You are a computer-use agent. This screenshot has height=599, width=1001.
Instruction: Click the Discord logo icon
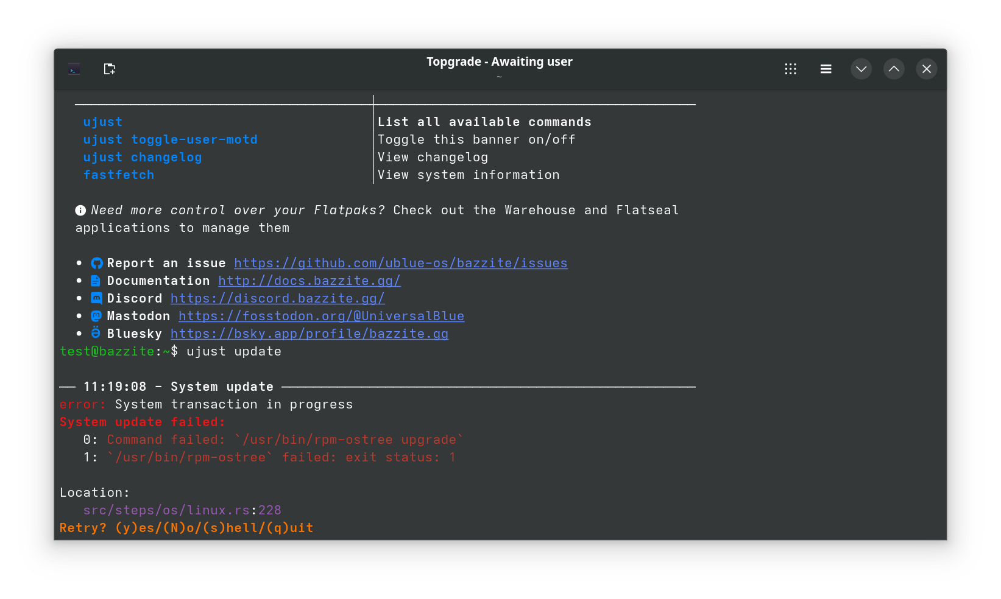coord(96,298)
